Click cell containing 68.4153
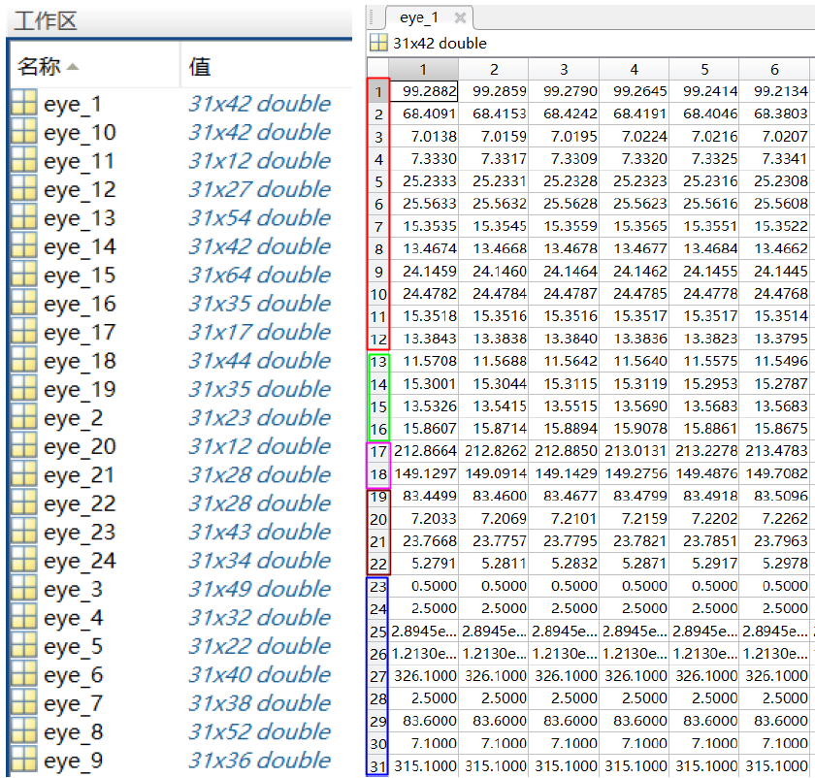Screen dimensions: 815x778 494,113
